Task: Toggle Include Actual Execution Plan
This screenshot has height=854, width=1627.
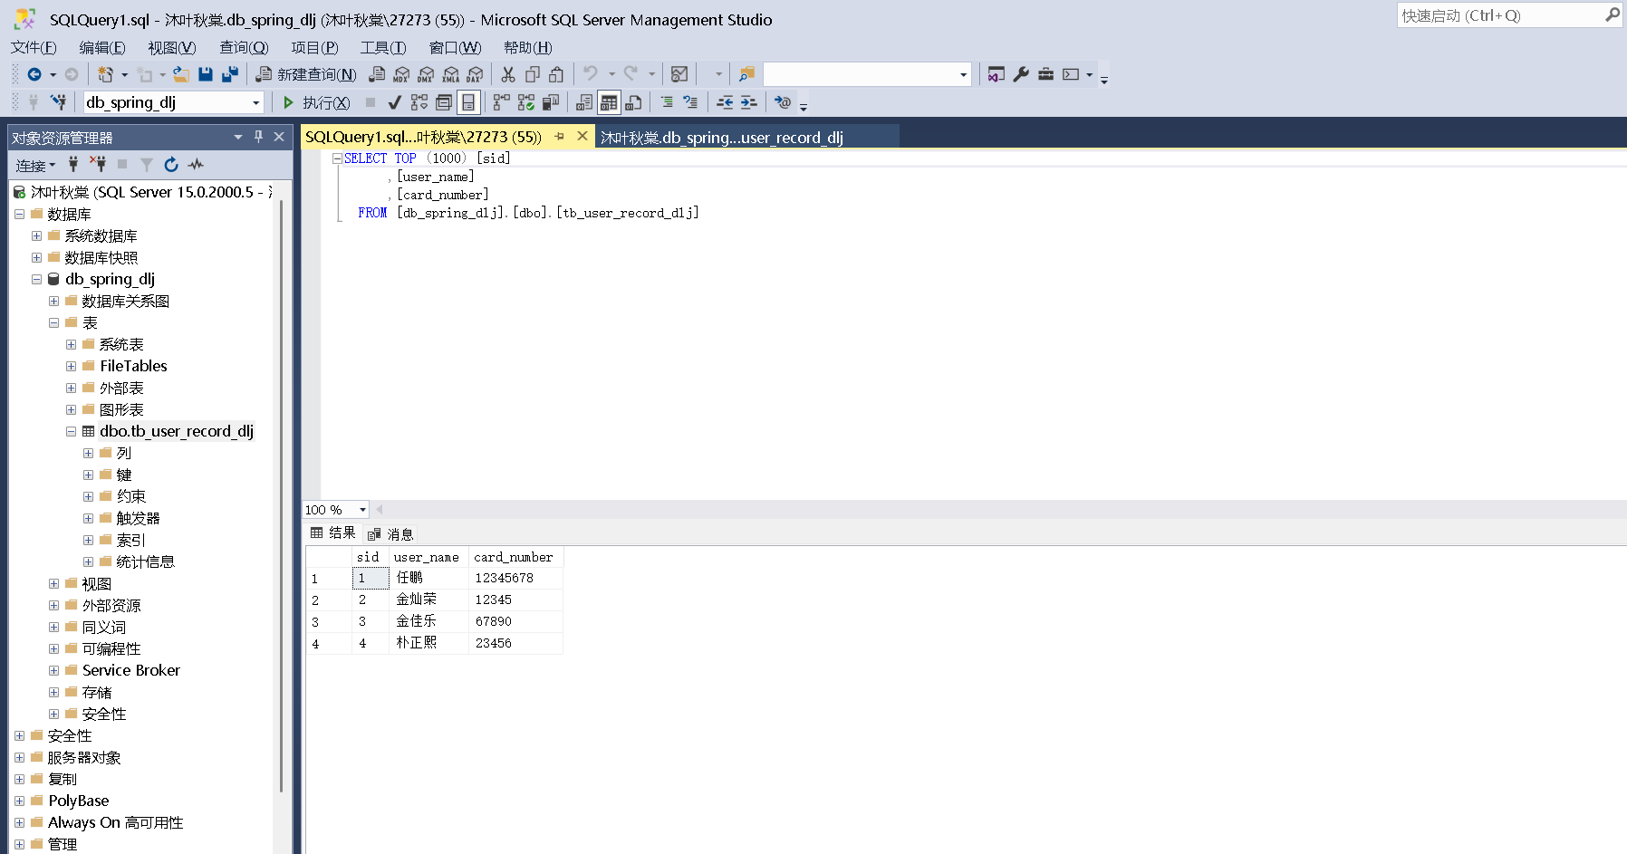Action: pos(501,102)
